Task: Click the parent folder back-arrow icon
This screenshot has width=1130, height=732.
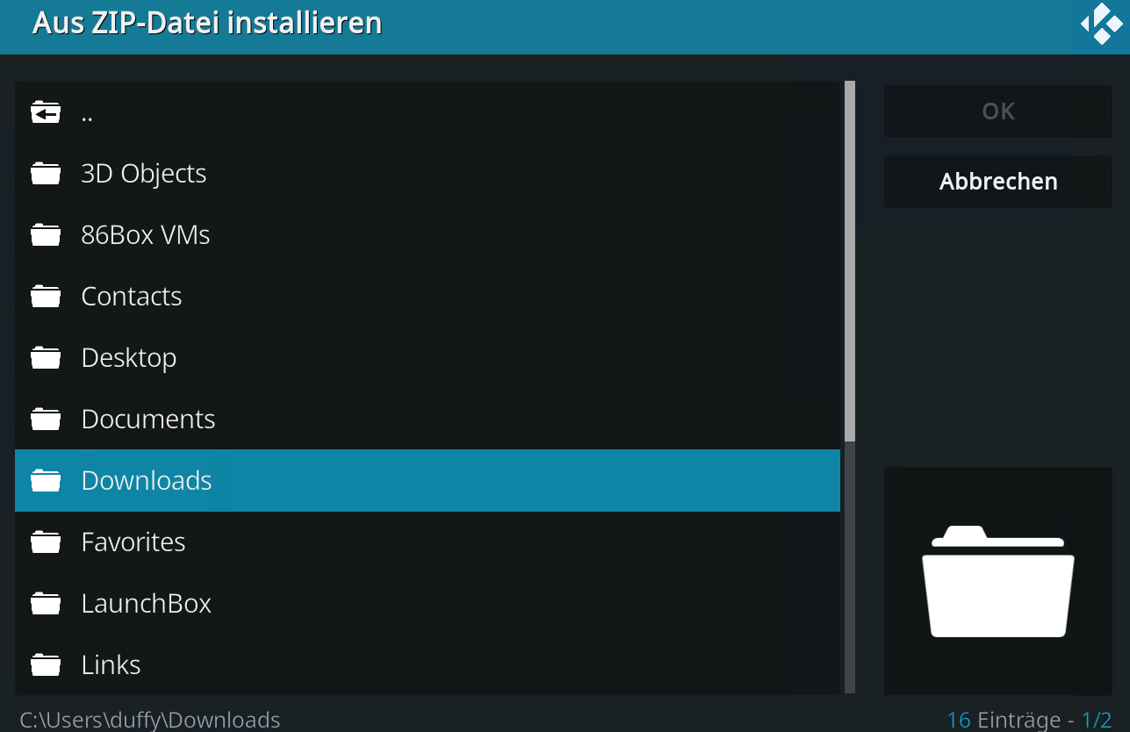Action: [46, 112]
